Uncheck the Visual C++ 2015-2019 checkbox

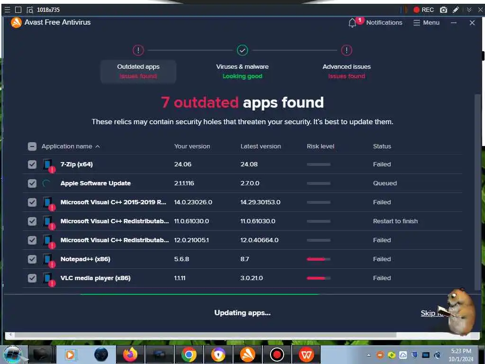32,202
